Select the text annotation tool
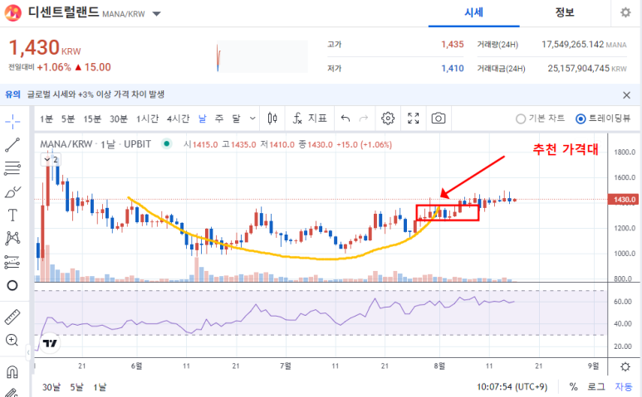Viewport: 642px width, 397px height. [x=12, y=215]
